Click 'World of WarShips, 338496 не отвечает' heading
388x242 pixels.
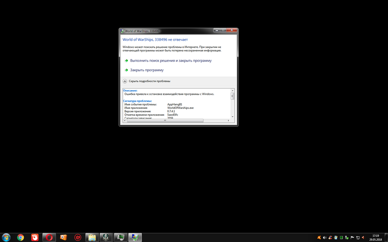click(x=155, y=40)
